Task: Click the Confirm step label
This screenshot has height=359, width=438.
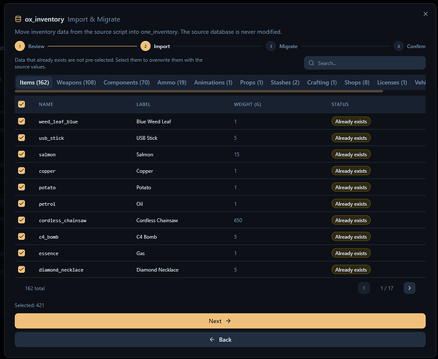Action: (416, 47)
